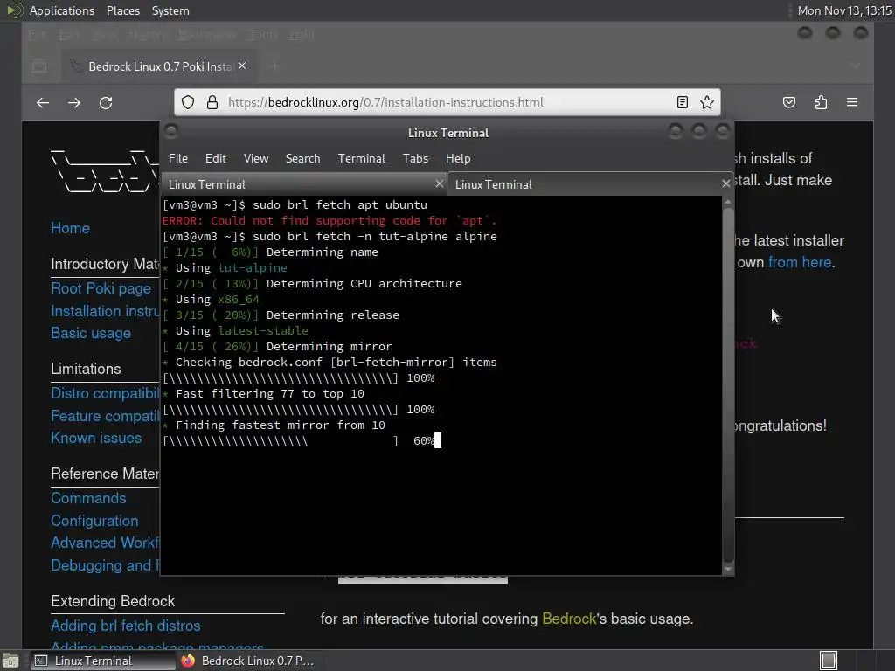895x671 pixels.
Task: Open the Places panel menu
Action: (122, 10)
